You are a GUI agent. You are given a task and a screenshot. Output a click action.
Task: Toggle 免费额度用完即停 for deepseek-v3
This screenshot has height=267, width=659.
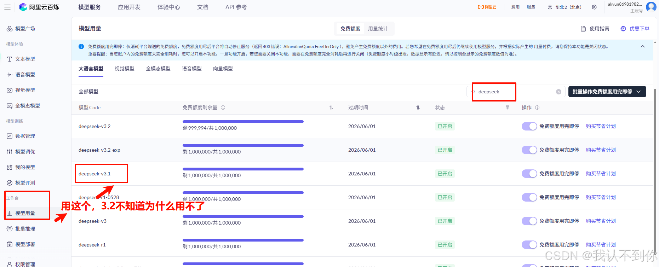pyautogui.click(x=529, y=221)
